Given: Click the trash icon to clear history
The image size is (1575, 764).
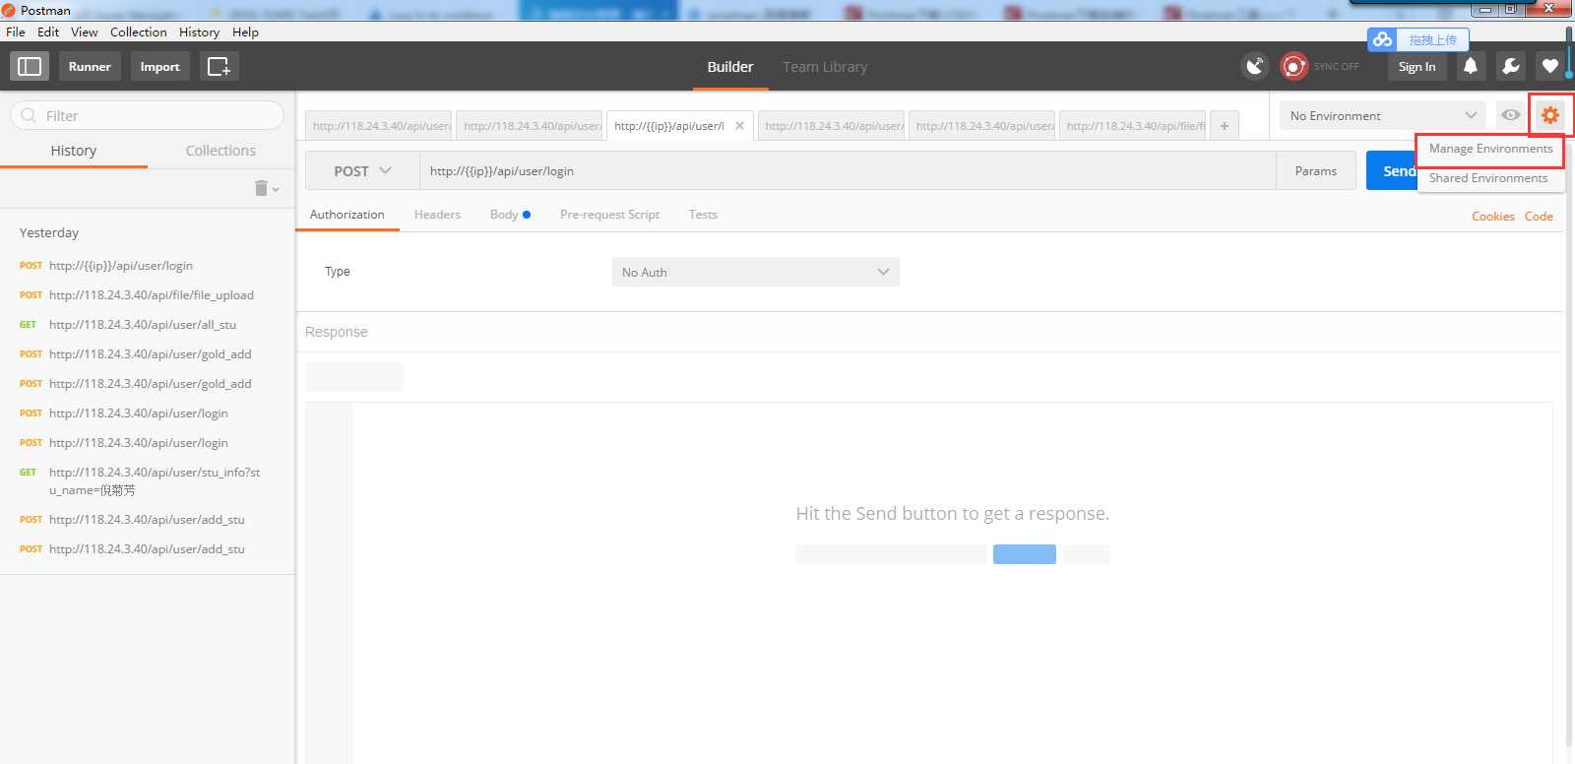Looking at the screenshot, I should 262,188.
